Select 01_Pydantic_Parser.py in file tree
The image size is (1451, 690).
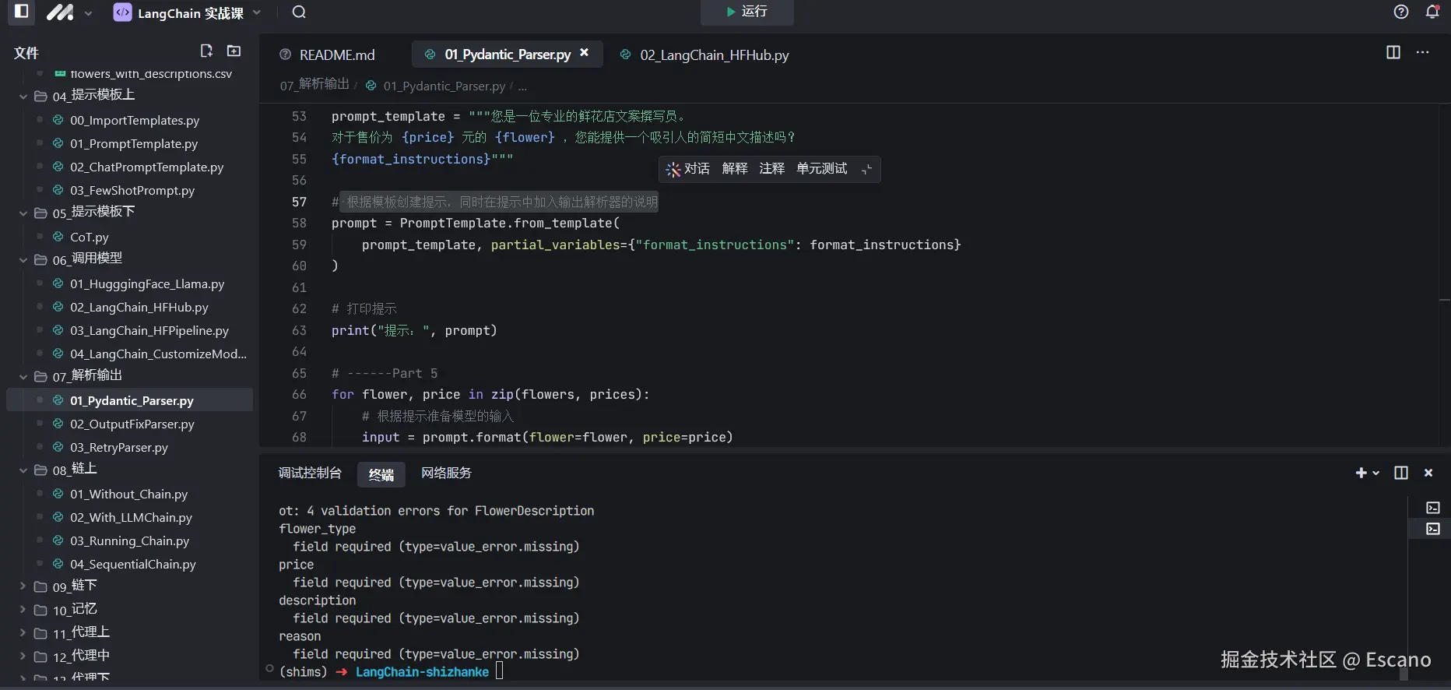click(129, 400)
